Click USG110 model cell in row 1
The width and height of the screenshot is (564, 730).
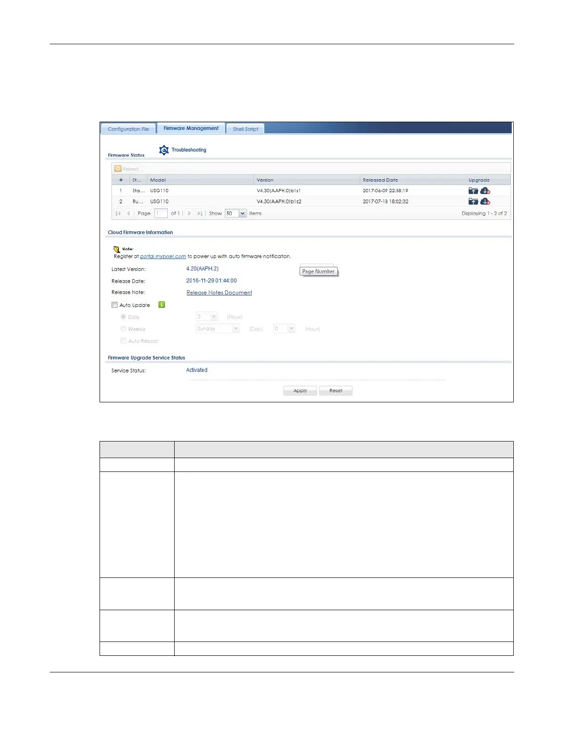pos(159,191)
